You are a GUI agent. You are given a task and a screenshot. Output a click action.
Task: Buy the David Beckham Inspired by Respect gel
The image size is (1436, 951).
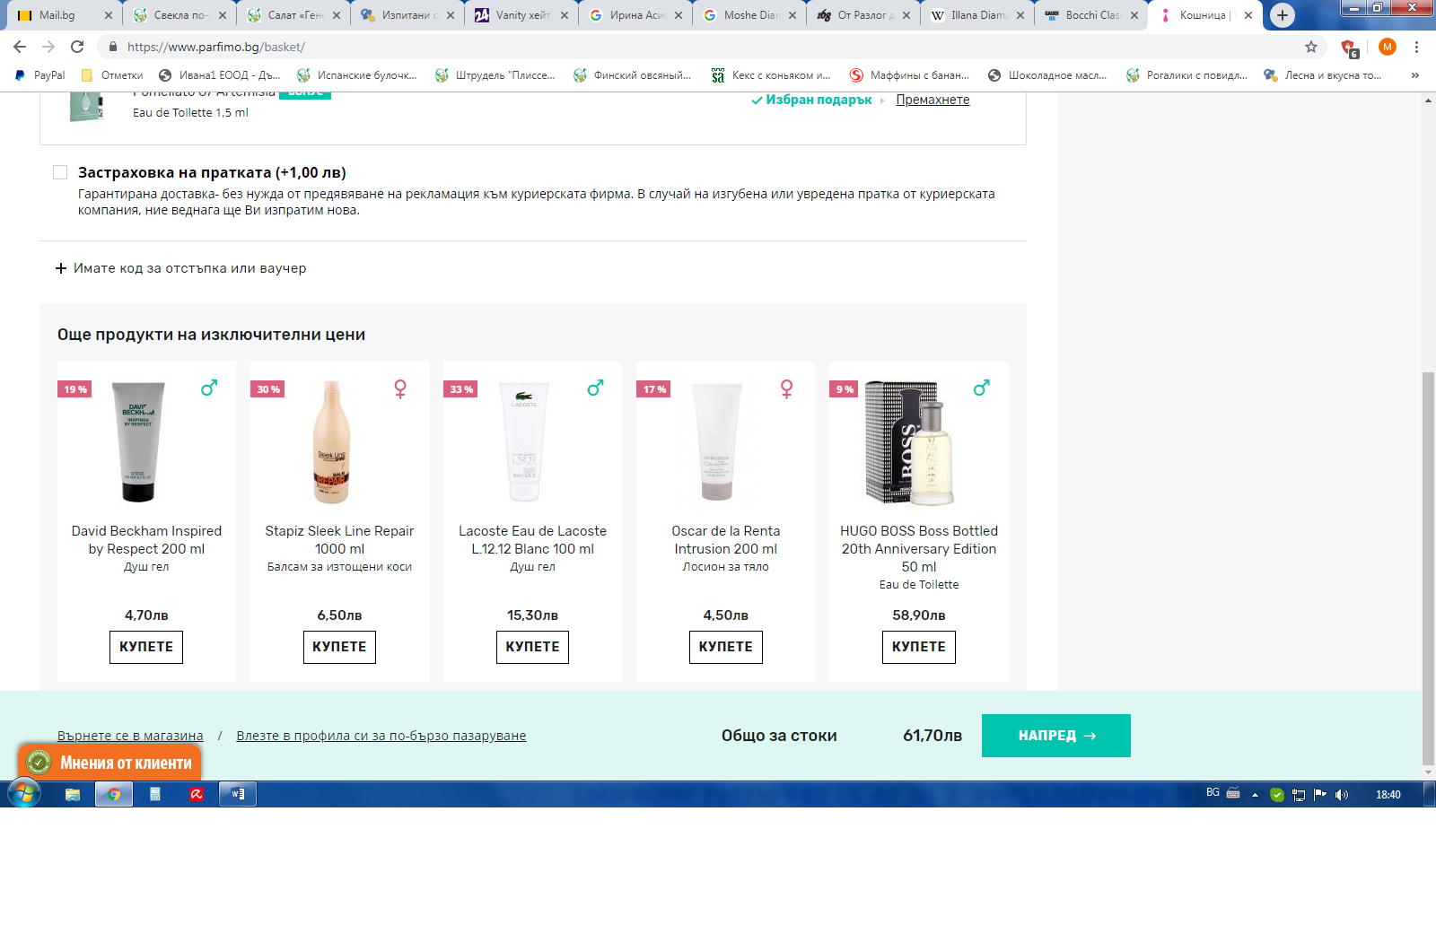[146, 647]
